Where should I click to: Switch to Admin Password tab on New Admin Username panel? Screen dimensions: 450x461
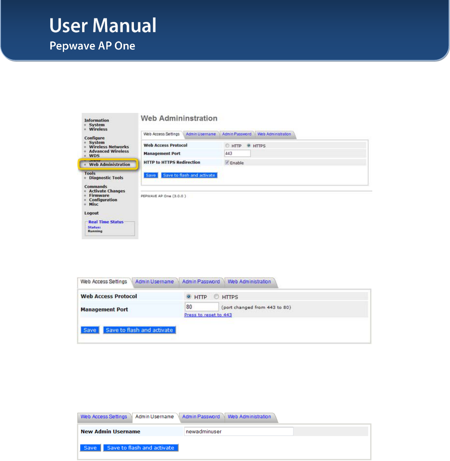click(x=201, y=417)
